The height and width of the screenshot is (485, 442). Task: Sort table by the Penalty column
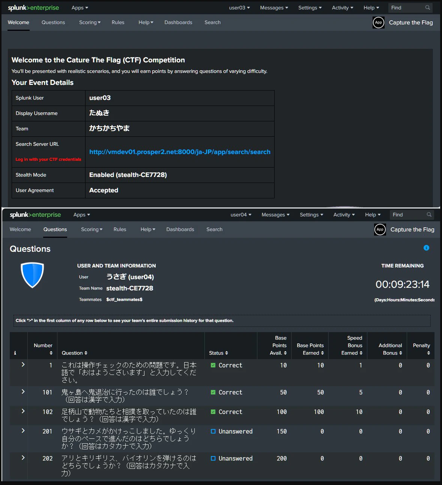[x=421, y=349]
